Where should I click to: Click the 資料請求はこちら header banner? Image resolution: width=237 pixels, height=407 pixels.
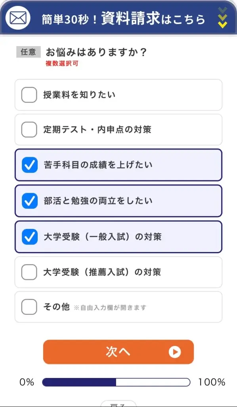[x=118, y=17]
